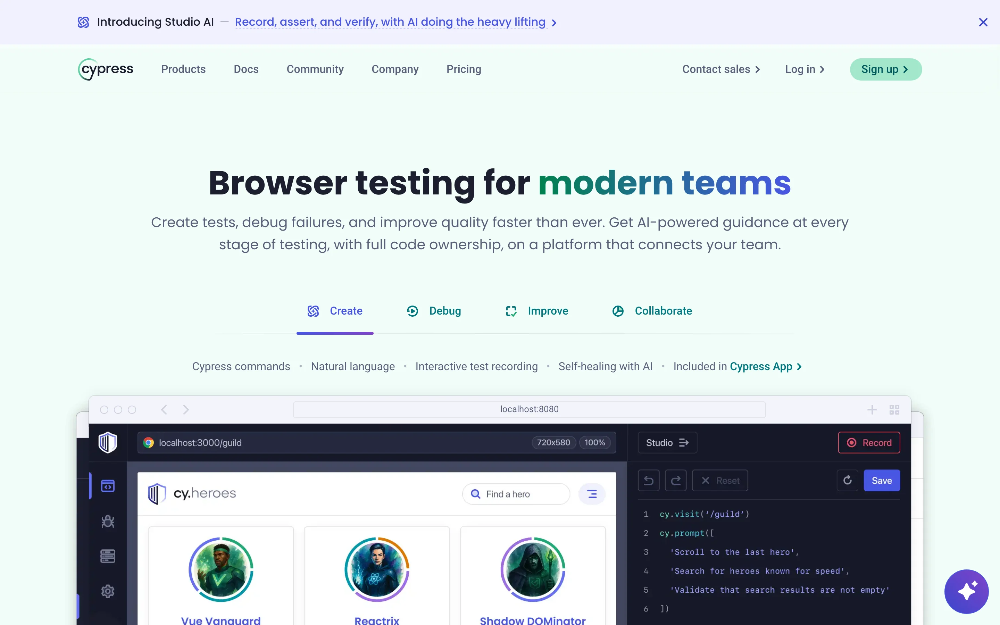Dismiss the Studio AI announcement banner
Viewport: 1000px width, 625px height.
click(983, 22)
